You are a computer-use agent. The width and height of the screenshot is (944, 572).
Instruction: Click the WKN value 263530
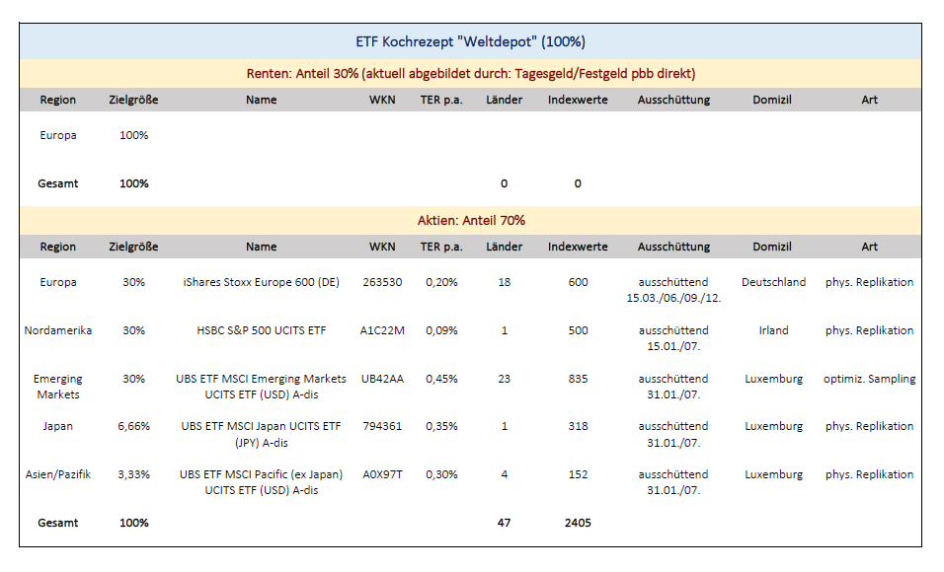(x=382, y=282)
